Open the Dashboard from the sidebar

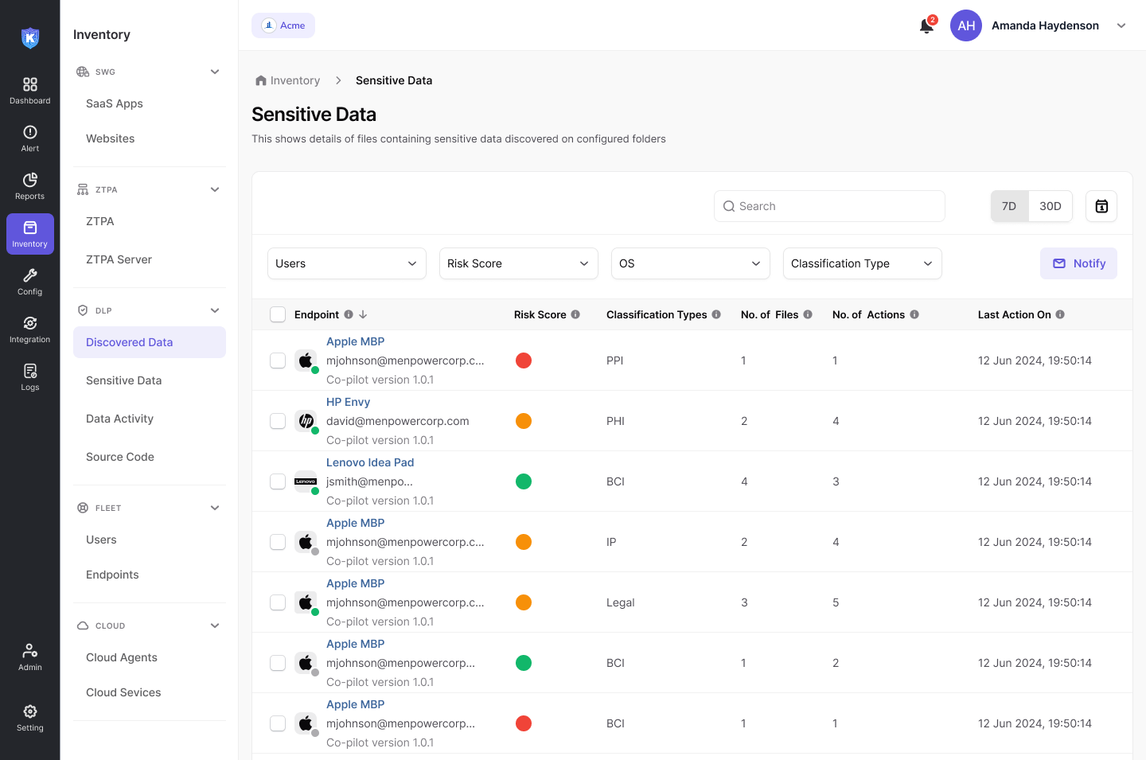[29, 89]
